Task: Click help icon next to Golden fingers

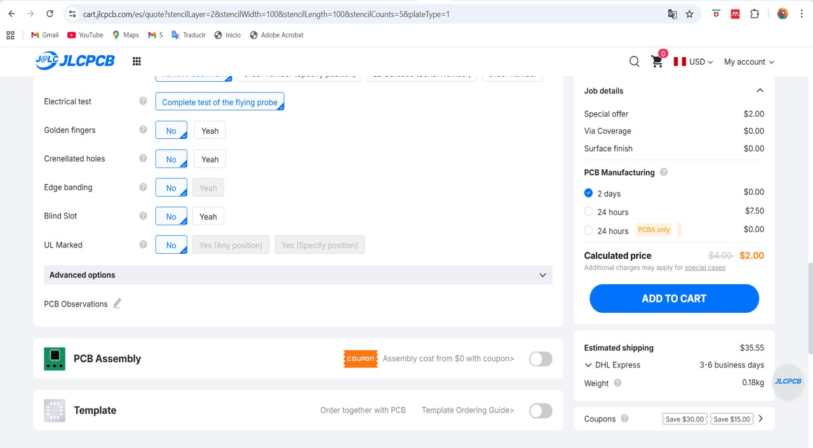Action: tap(143, 130)
